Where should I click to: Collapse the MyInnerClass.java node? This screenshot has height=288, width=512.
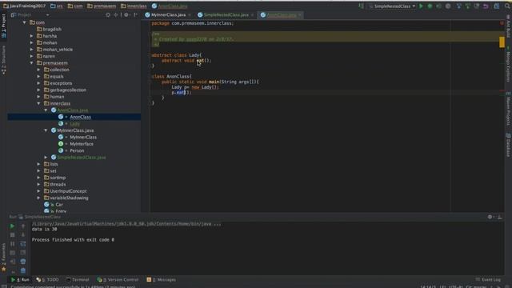pyautogui.click(x=46, y=130)
